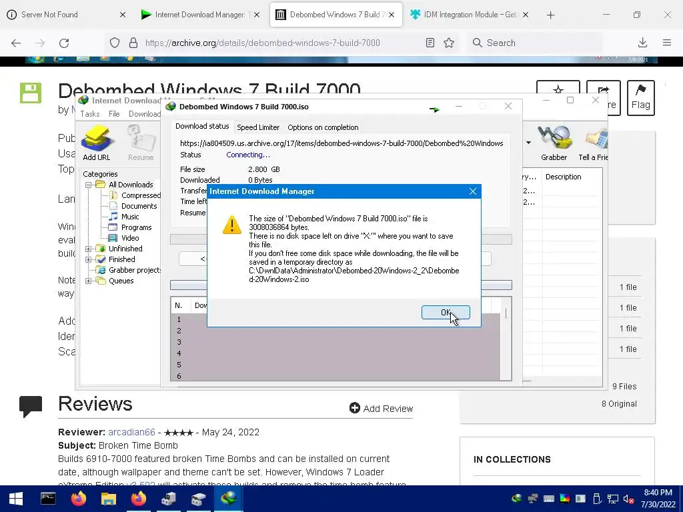Click Add Review link
Image resolution: width=683 pixels, height=512 pixels.
381,409
